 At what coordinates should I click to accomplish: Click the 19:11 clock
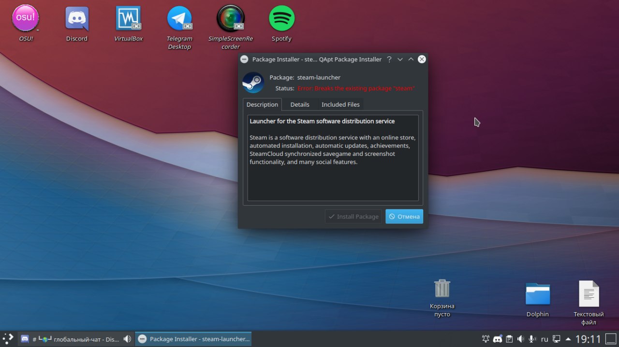click(588, 339)
